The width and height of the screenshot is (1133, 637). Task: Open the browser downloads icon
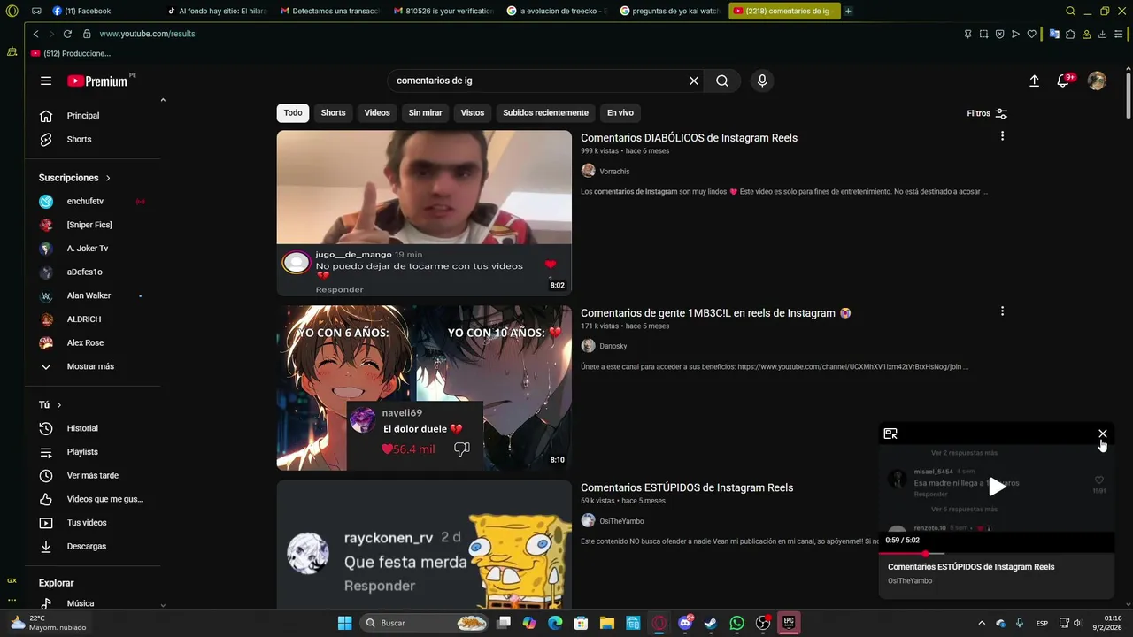(x=1103, y=34)
